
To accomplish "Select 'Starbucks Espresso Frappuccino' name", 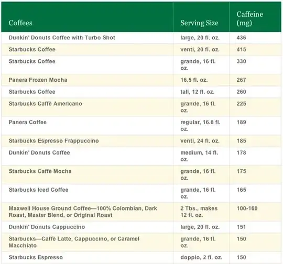I will 53,141.
